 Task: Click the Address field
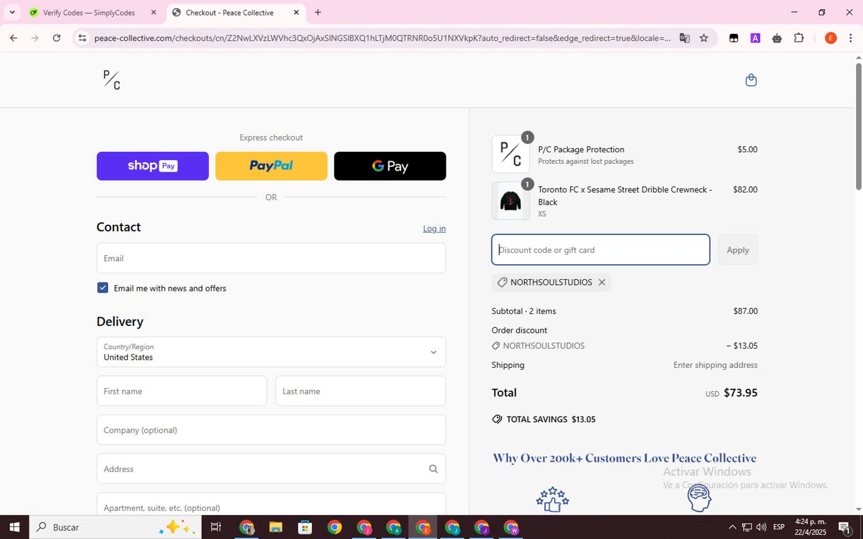point(271,469)
